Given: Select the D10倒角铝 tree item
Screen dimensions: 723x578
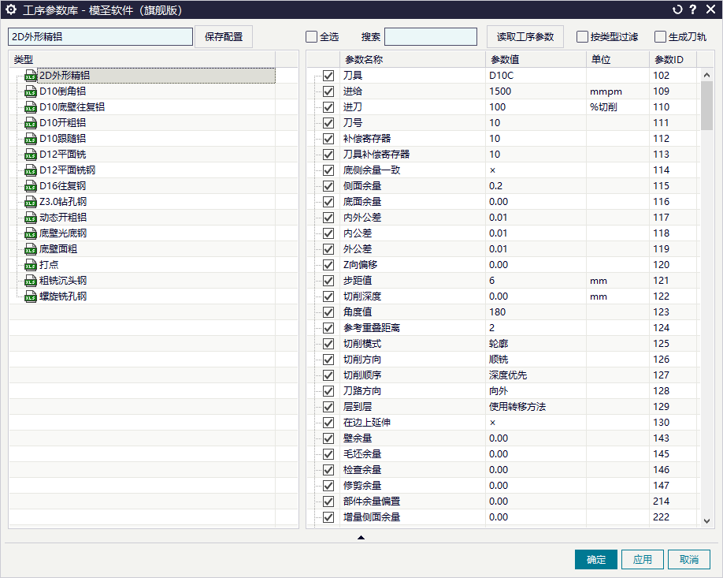Looking at the screenshot, I should click(63, 91).
